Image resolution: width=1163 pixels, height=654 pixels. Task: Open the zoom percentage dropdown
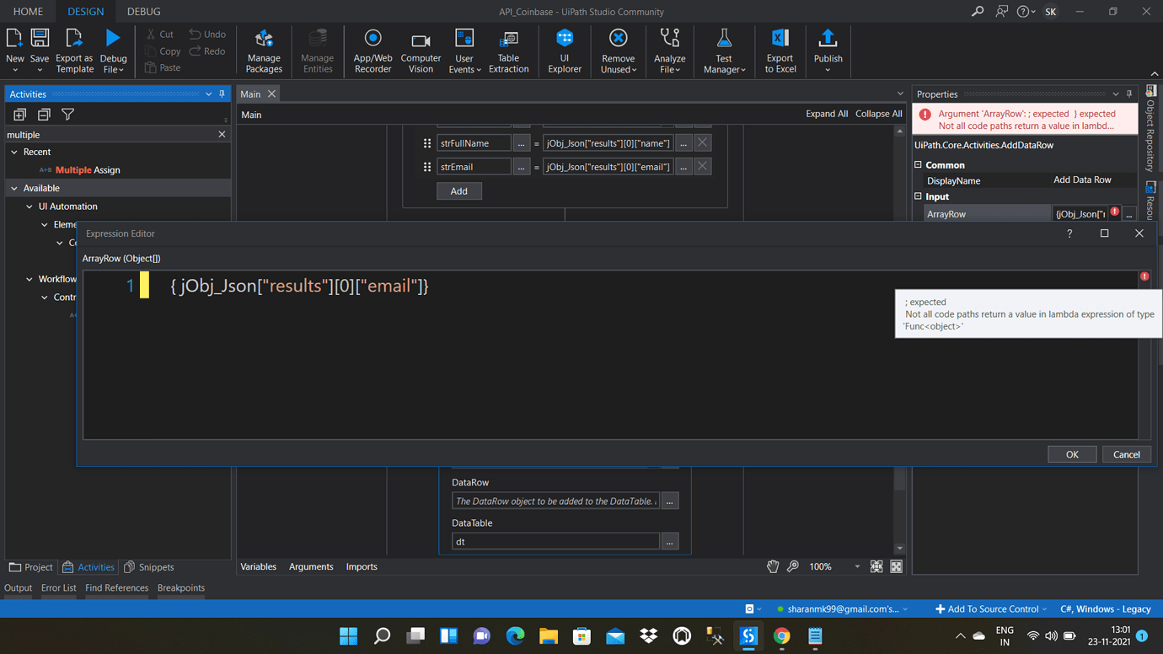tap(857, 566)
